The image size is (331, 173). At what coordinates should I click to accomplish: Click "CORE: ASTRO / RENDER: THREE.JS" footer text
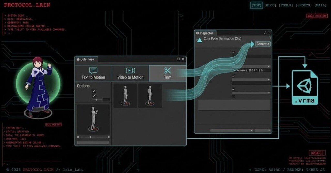[x=290, y=170]
